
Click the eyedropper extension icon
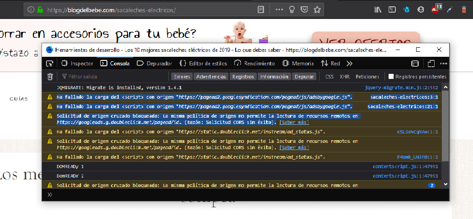click(x=450, y=10)
